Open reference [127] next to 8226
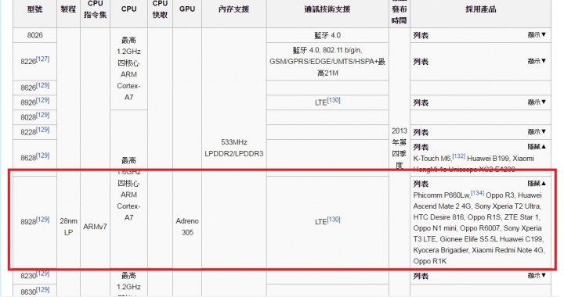The height and width of the screenshot is (297, 564). coord(43,59)
